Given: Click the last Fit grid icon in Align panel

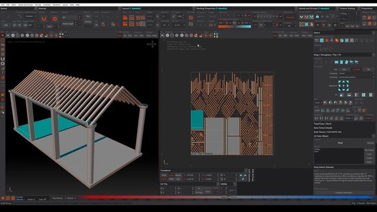Looking at the screenshot, I should 371,95.
